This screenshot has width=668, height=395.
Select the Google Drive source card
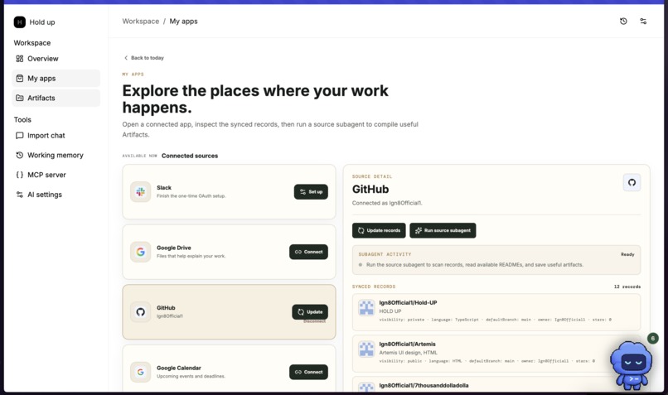(229, 252)
